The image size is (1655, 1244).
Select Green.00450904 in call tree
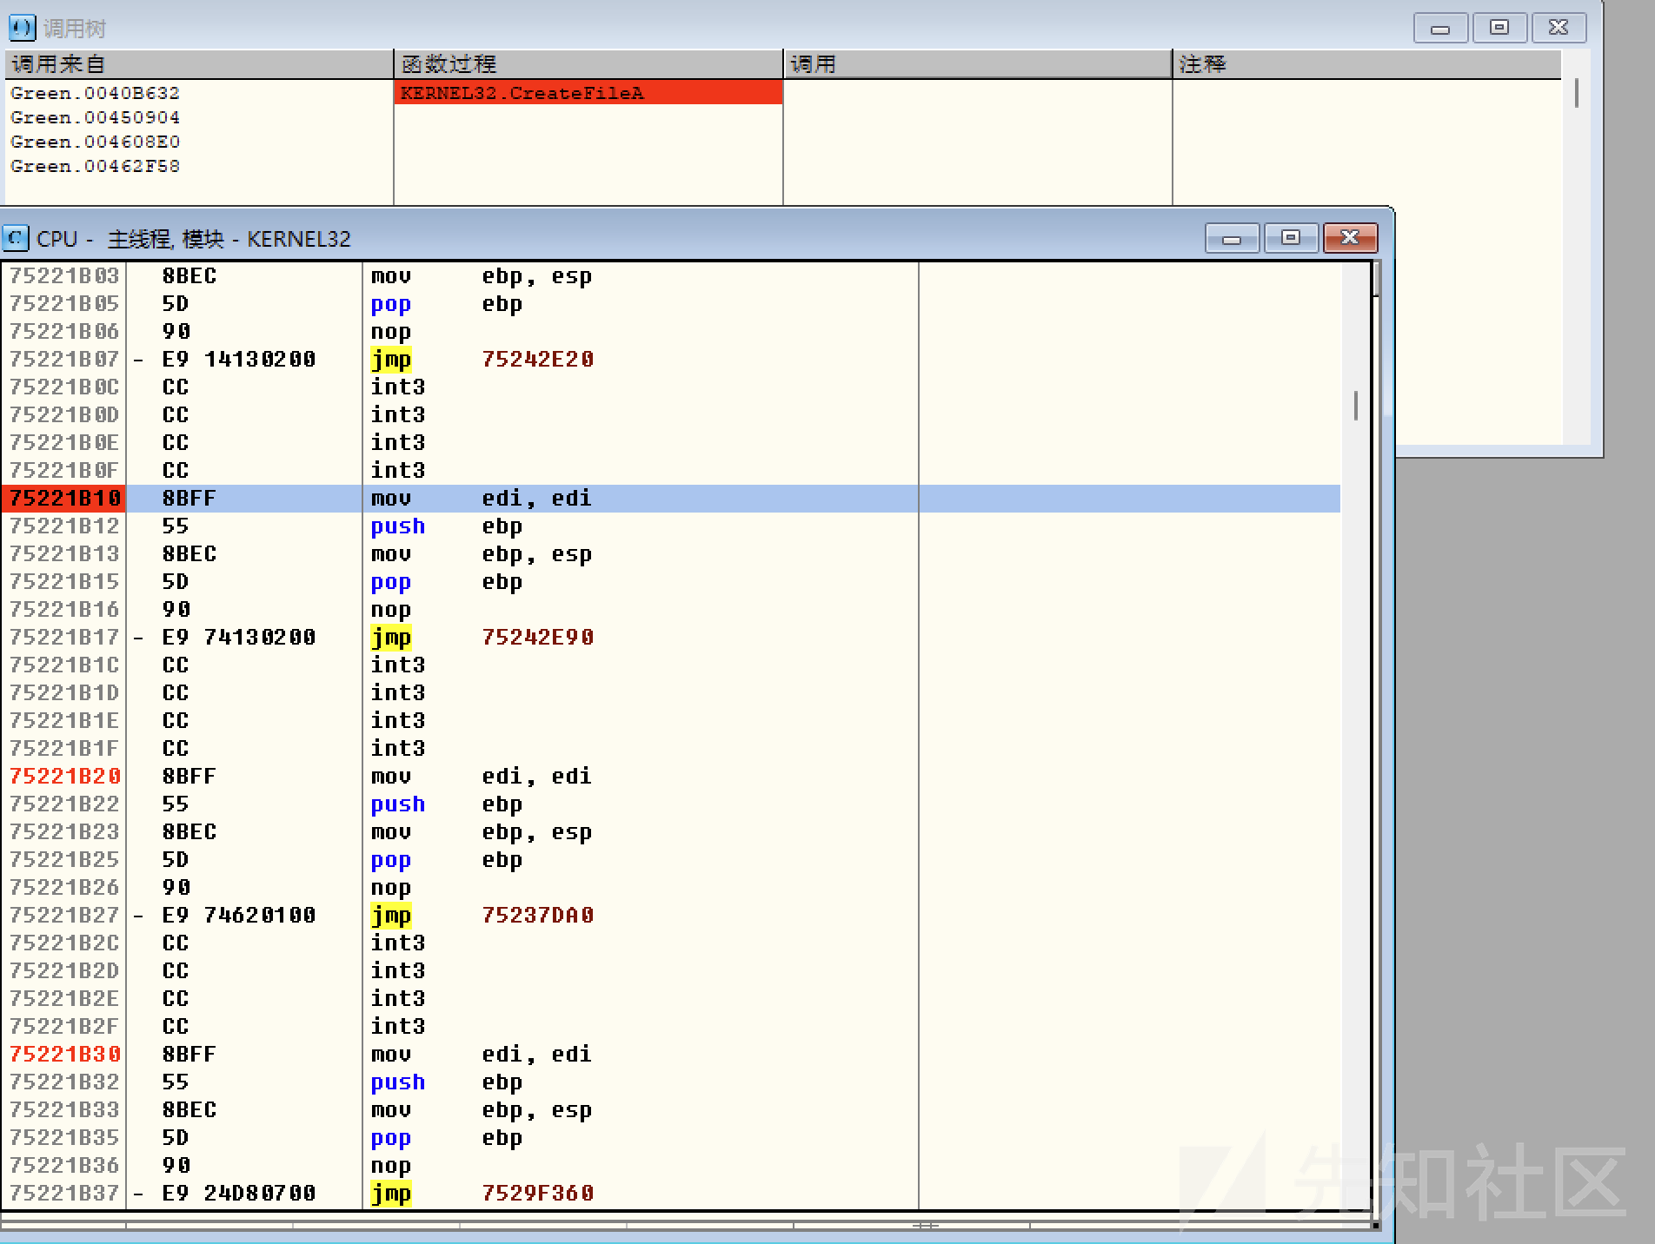click(x=95, y=117)
